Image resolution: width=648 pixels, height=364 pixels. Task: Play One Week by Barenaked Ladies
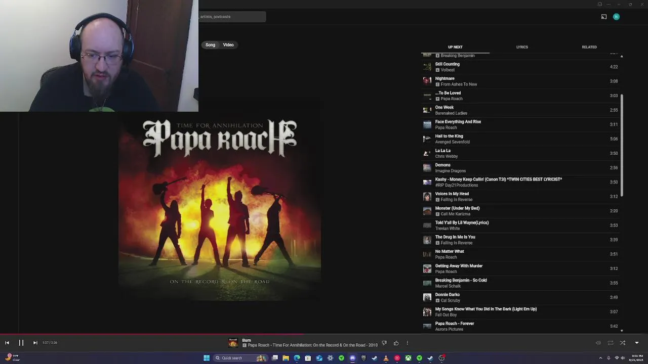(520, 110)
